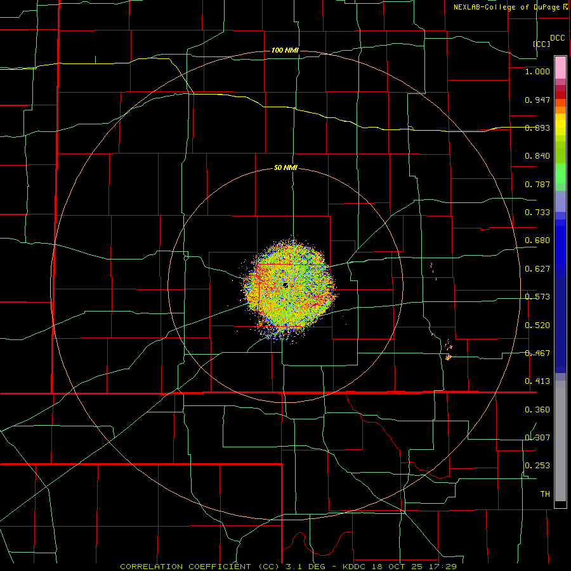Viewport: 571px width, 571px height.
Task: Click the black radar site marker at echo center
Action: [285, 285]
